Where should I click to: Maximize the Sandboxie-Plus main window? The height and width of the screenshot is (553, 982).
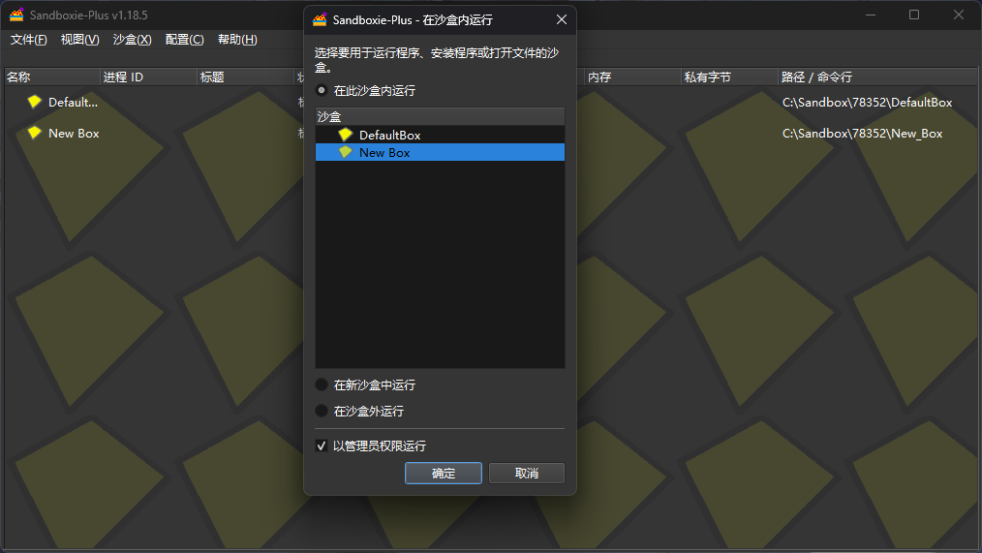pyautogui.click(x=914, y=15)
